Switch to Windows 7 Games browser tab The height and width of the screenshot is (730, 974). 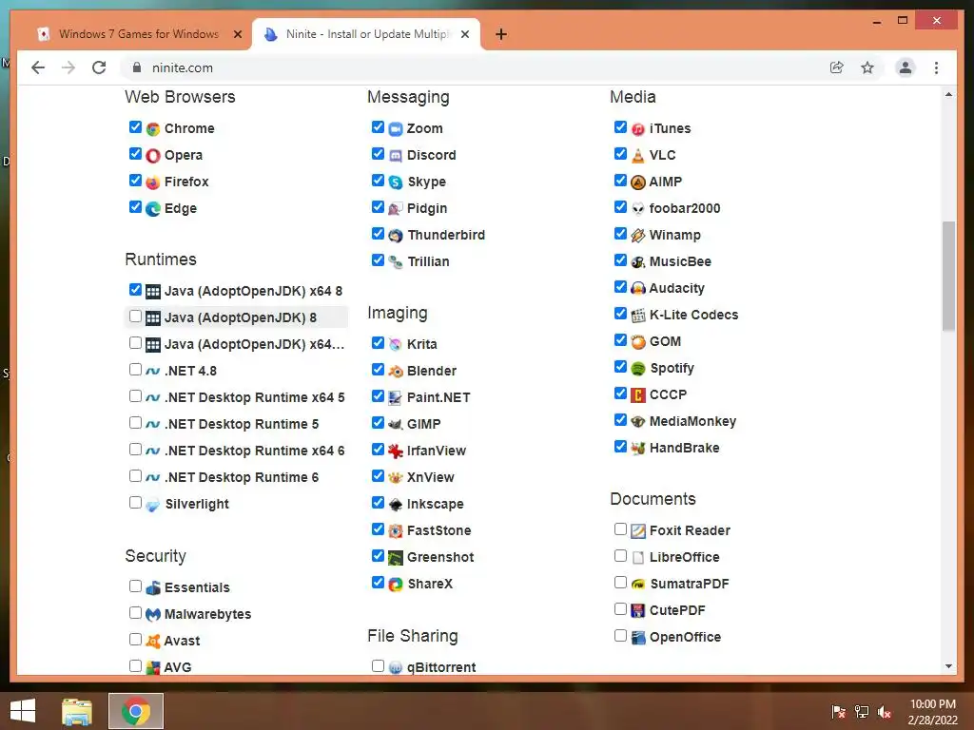tap(137, 34)
